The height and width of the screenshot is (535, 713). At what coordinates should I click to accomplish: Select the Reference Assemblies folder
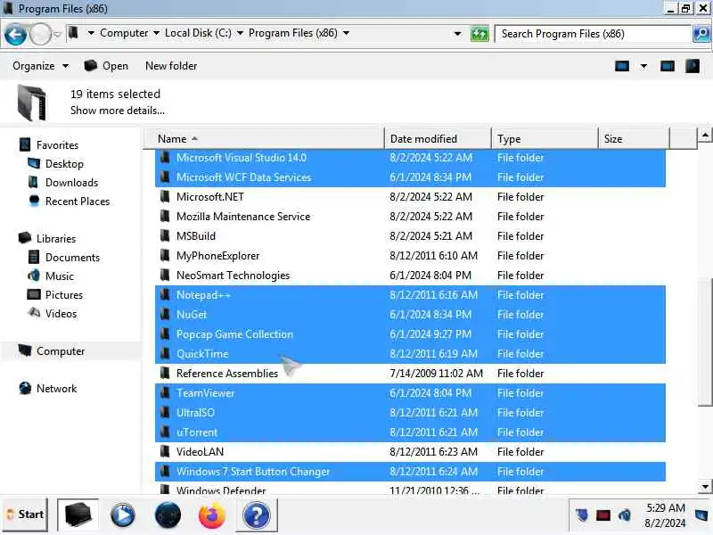tap(410, 374)
